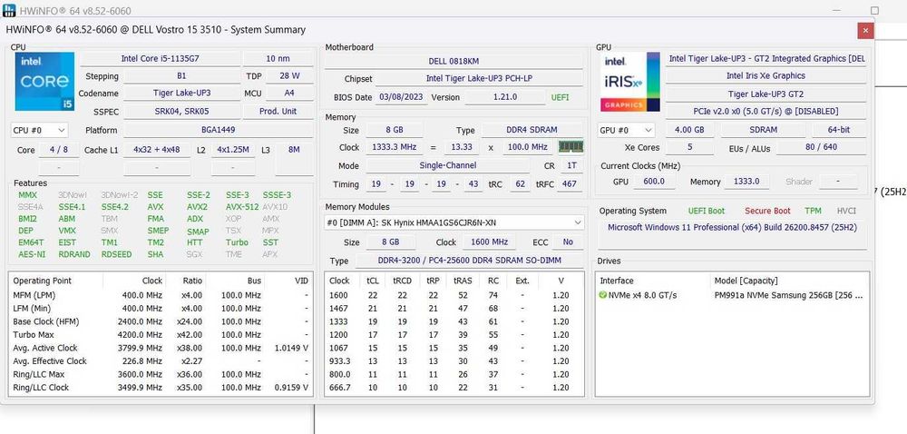Screen dimensions: 907x434
Task: Click the Operating Point column header
Action: 56,281
